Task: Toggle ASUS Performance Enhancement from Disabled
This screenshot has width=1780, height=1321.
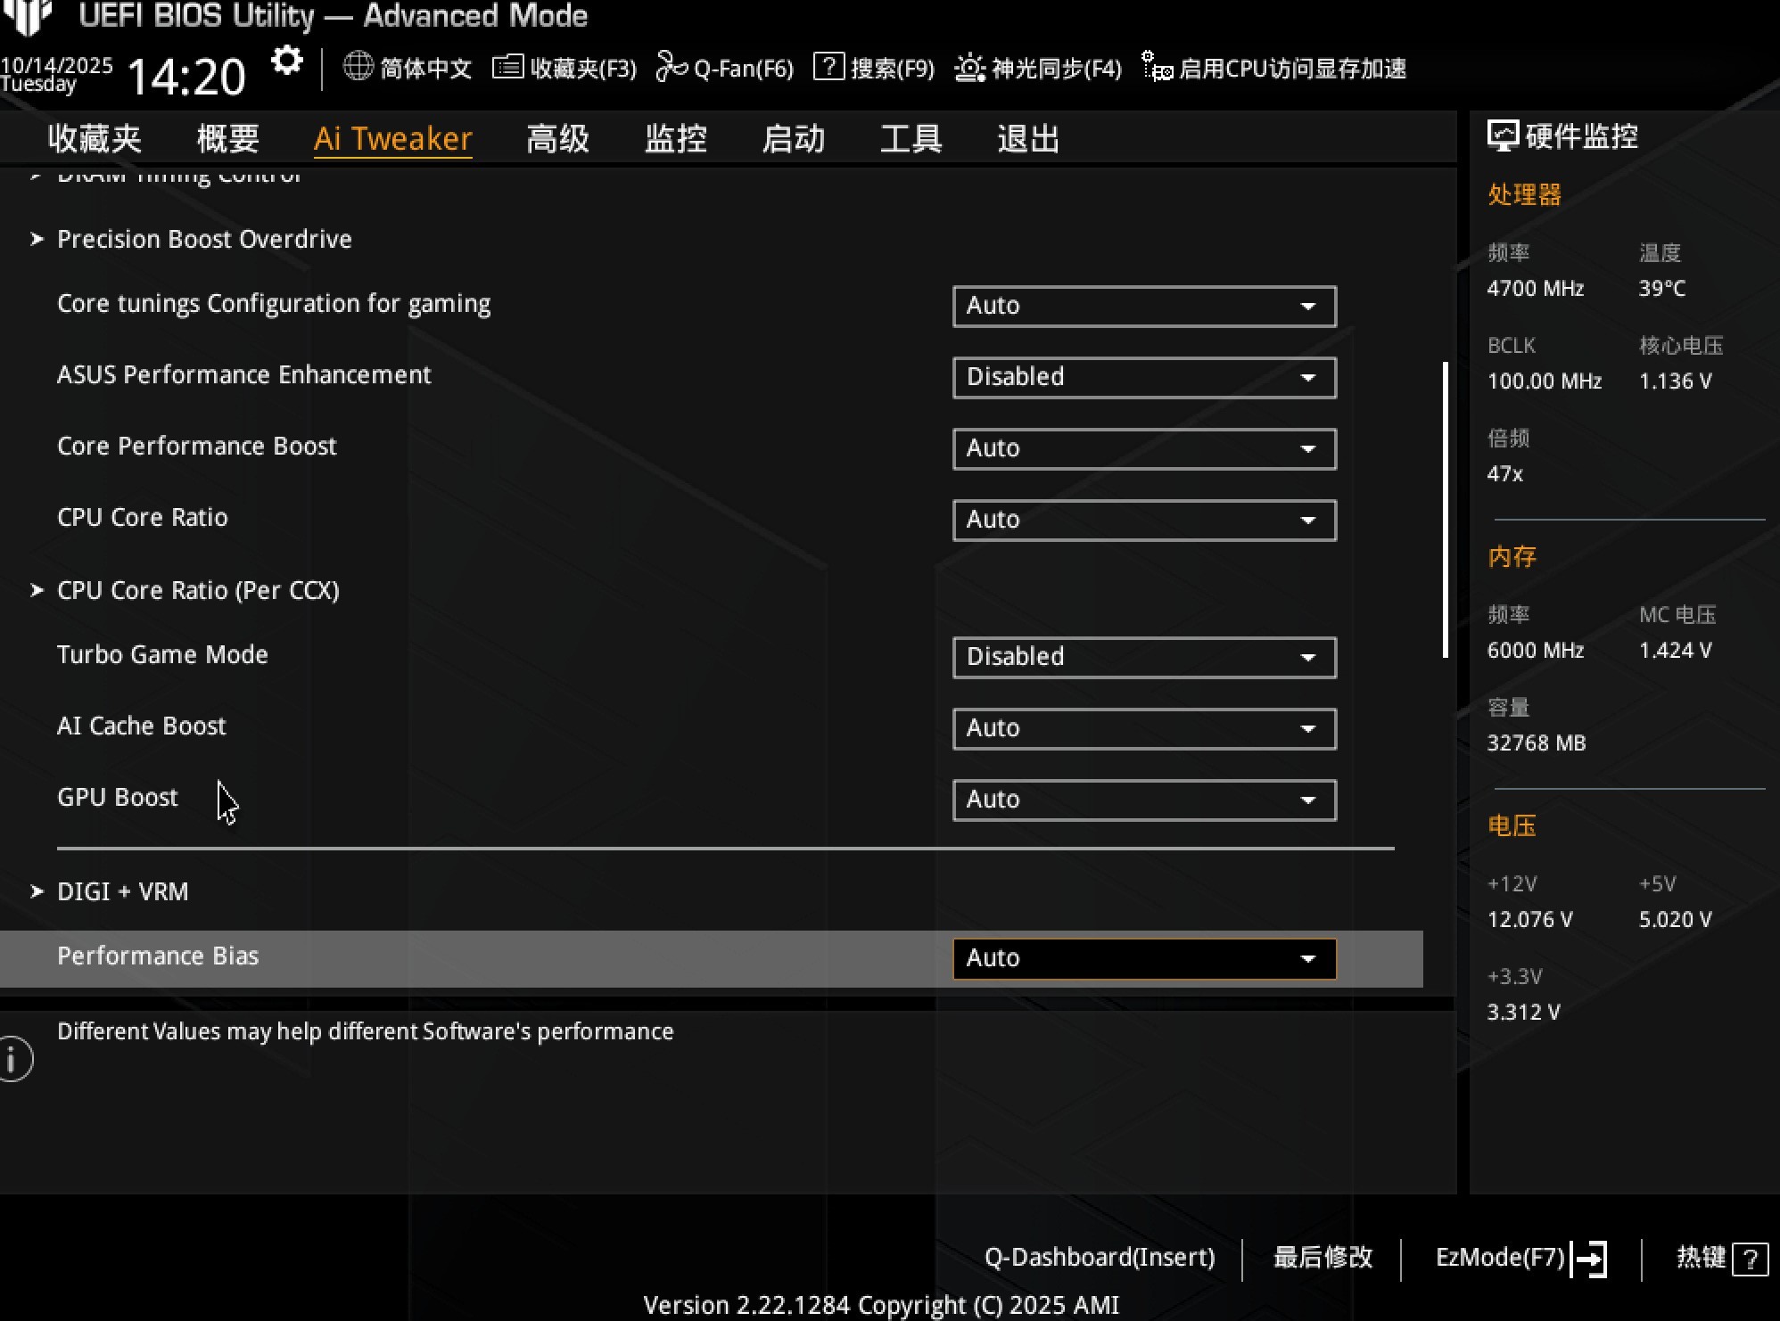Action: 1144,377
